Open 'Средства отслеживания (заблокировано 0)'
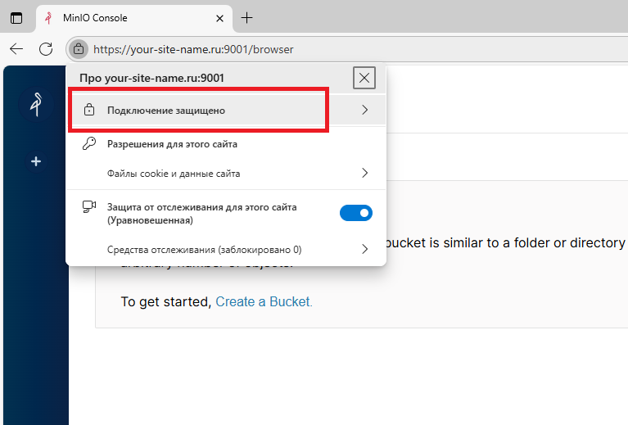The height and width of the screenshot is (425, 628). click(226, 249)
